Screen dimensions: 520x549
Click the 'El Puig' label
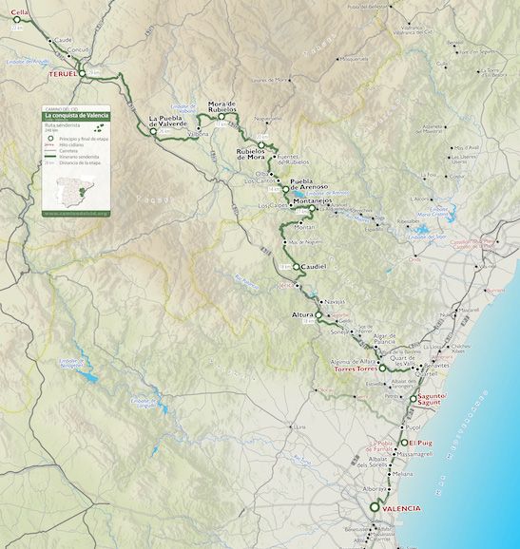point(420,443)
